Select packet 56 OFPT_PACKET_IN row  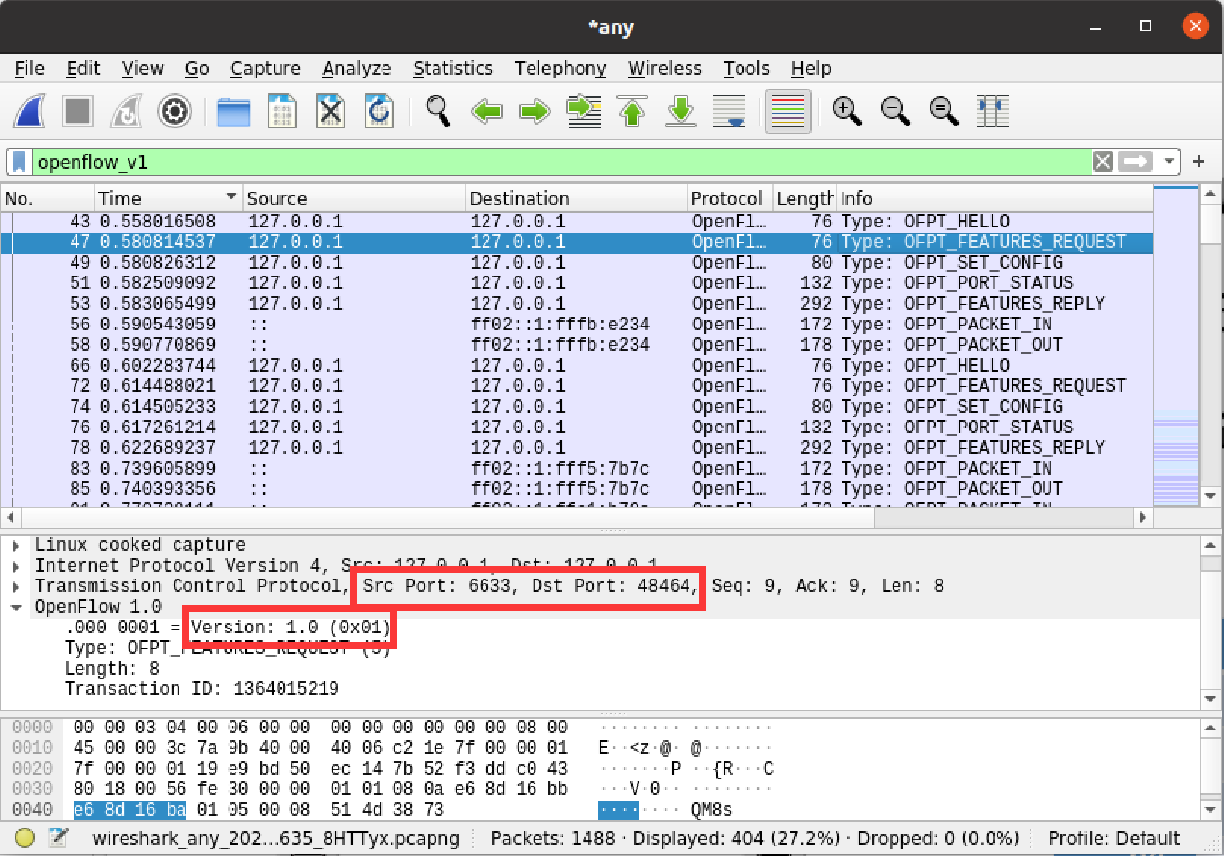click(x=577, y=325)
